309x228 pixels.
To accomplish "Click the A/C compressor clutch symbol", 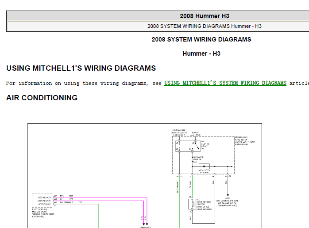I will click(x=192, y=204).
